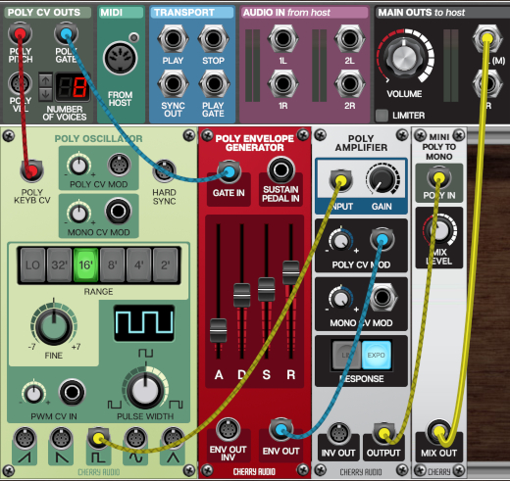
Task: Click the Sustain Pedal In jack
Action: pyautogui.click(x=280, y=169)
